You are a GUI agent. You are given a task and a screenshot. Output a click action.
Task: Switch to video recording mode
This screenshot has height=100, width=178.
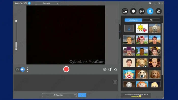coord(23,69)
